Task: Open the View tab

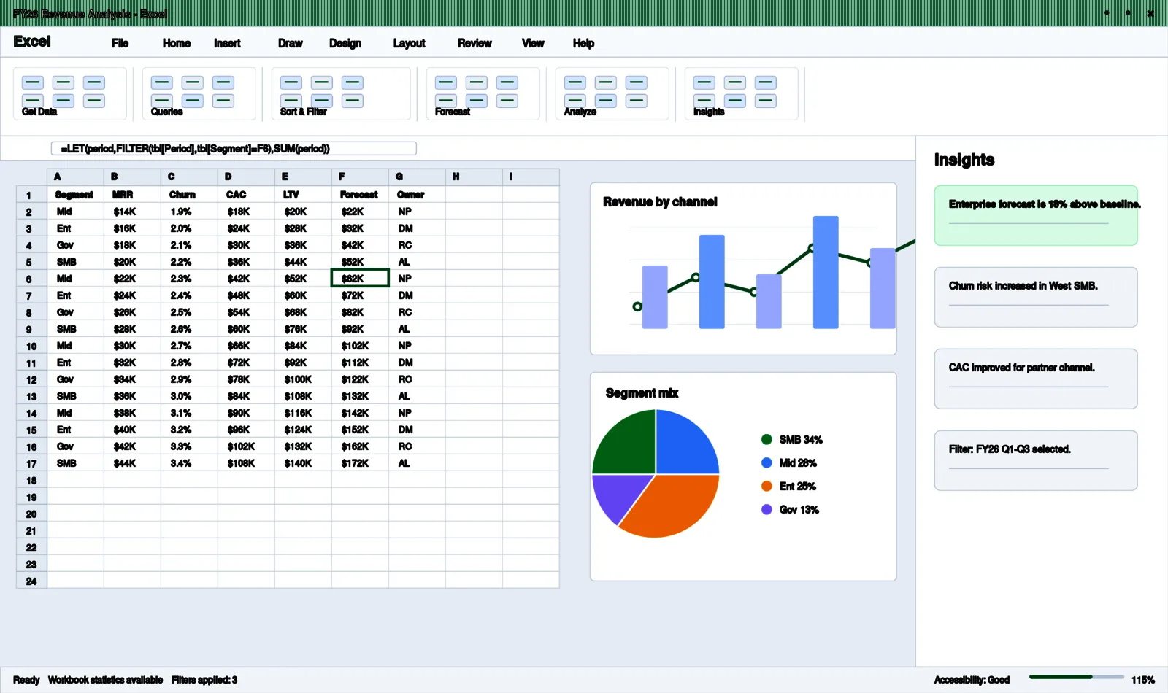Action: 533,43
